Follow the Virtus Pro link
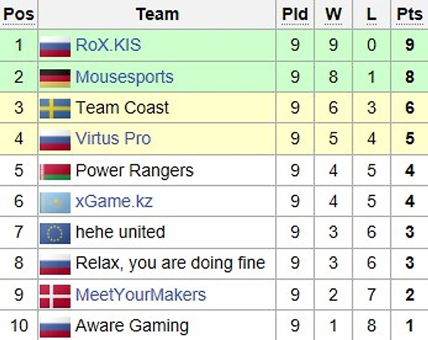428x340 pixels. point(113,138)
